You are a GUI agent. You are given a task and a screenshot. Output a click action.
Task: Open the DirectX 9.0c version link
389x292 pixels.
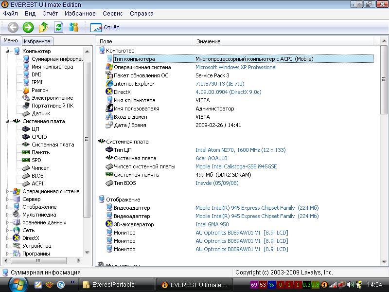pos(228,92)
